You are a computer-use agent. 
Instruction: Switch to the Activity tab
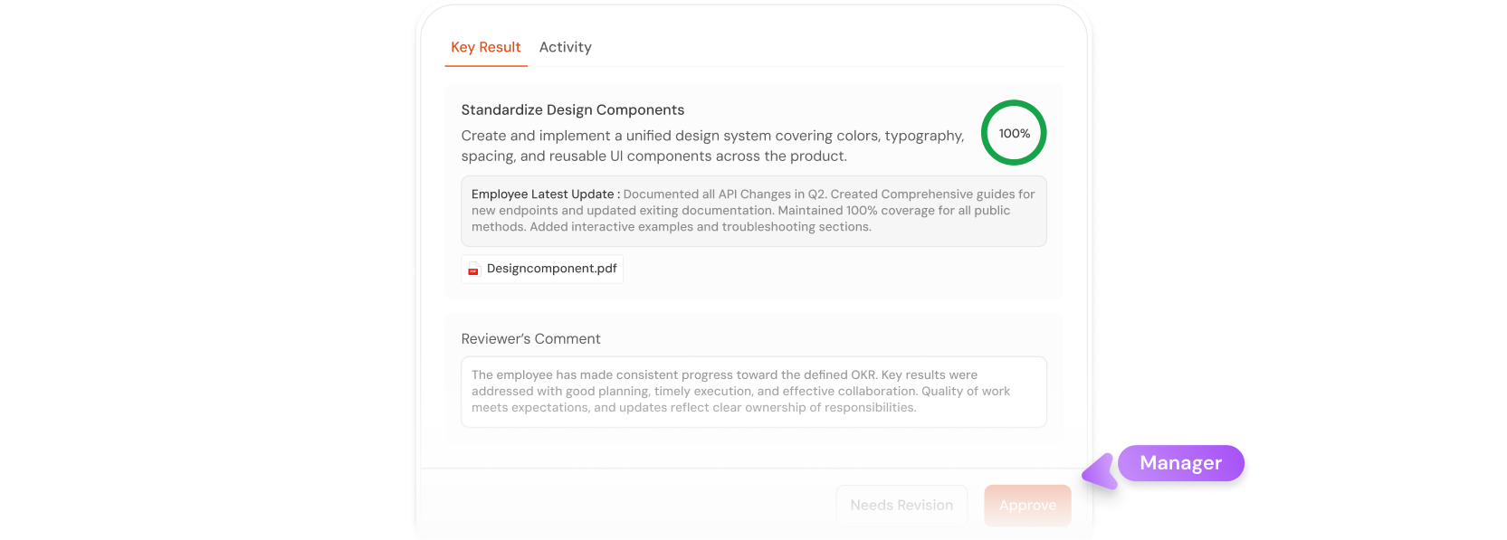[x=565, y=47]
